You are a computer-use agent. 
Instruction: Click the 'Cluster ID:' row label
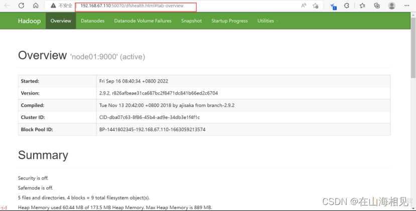[x=33, y=117]
